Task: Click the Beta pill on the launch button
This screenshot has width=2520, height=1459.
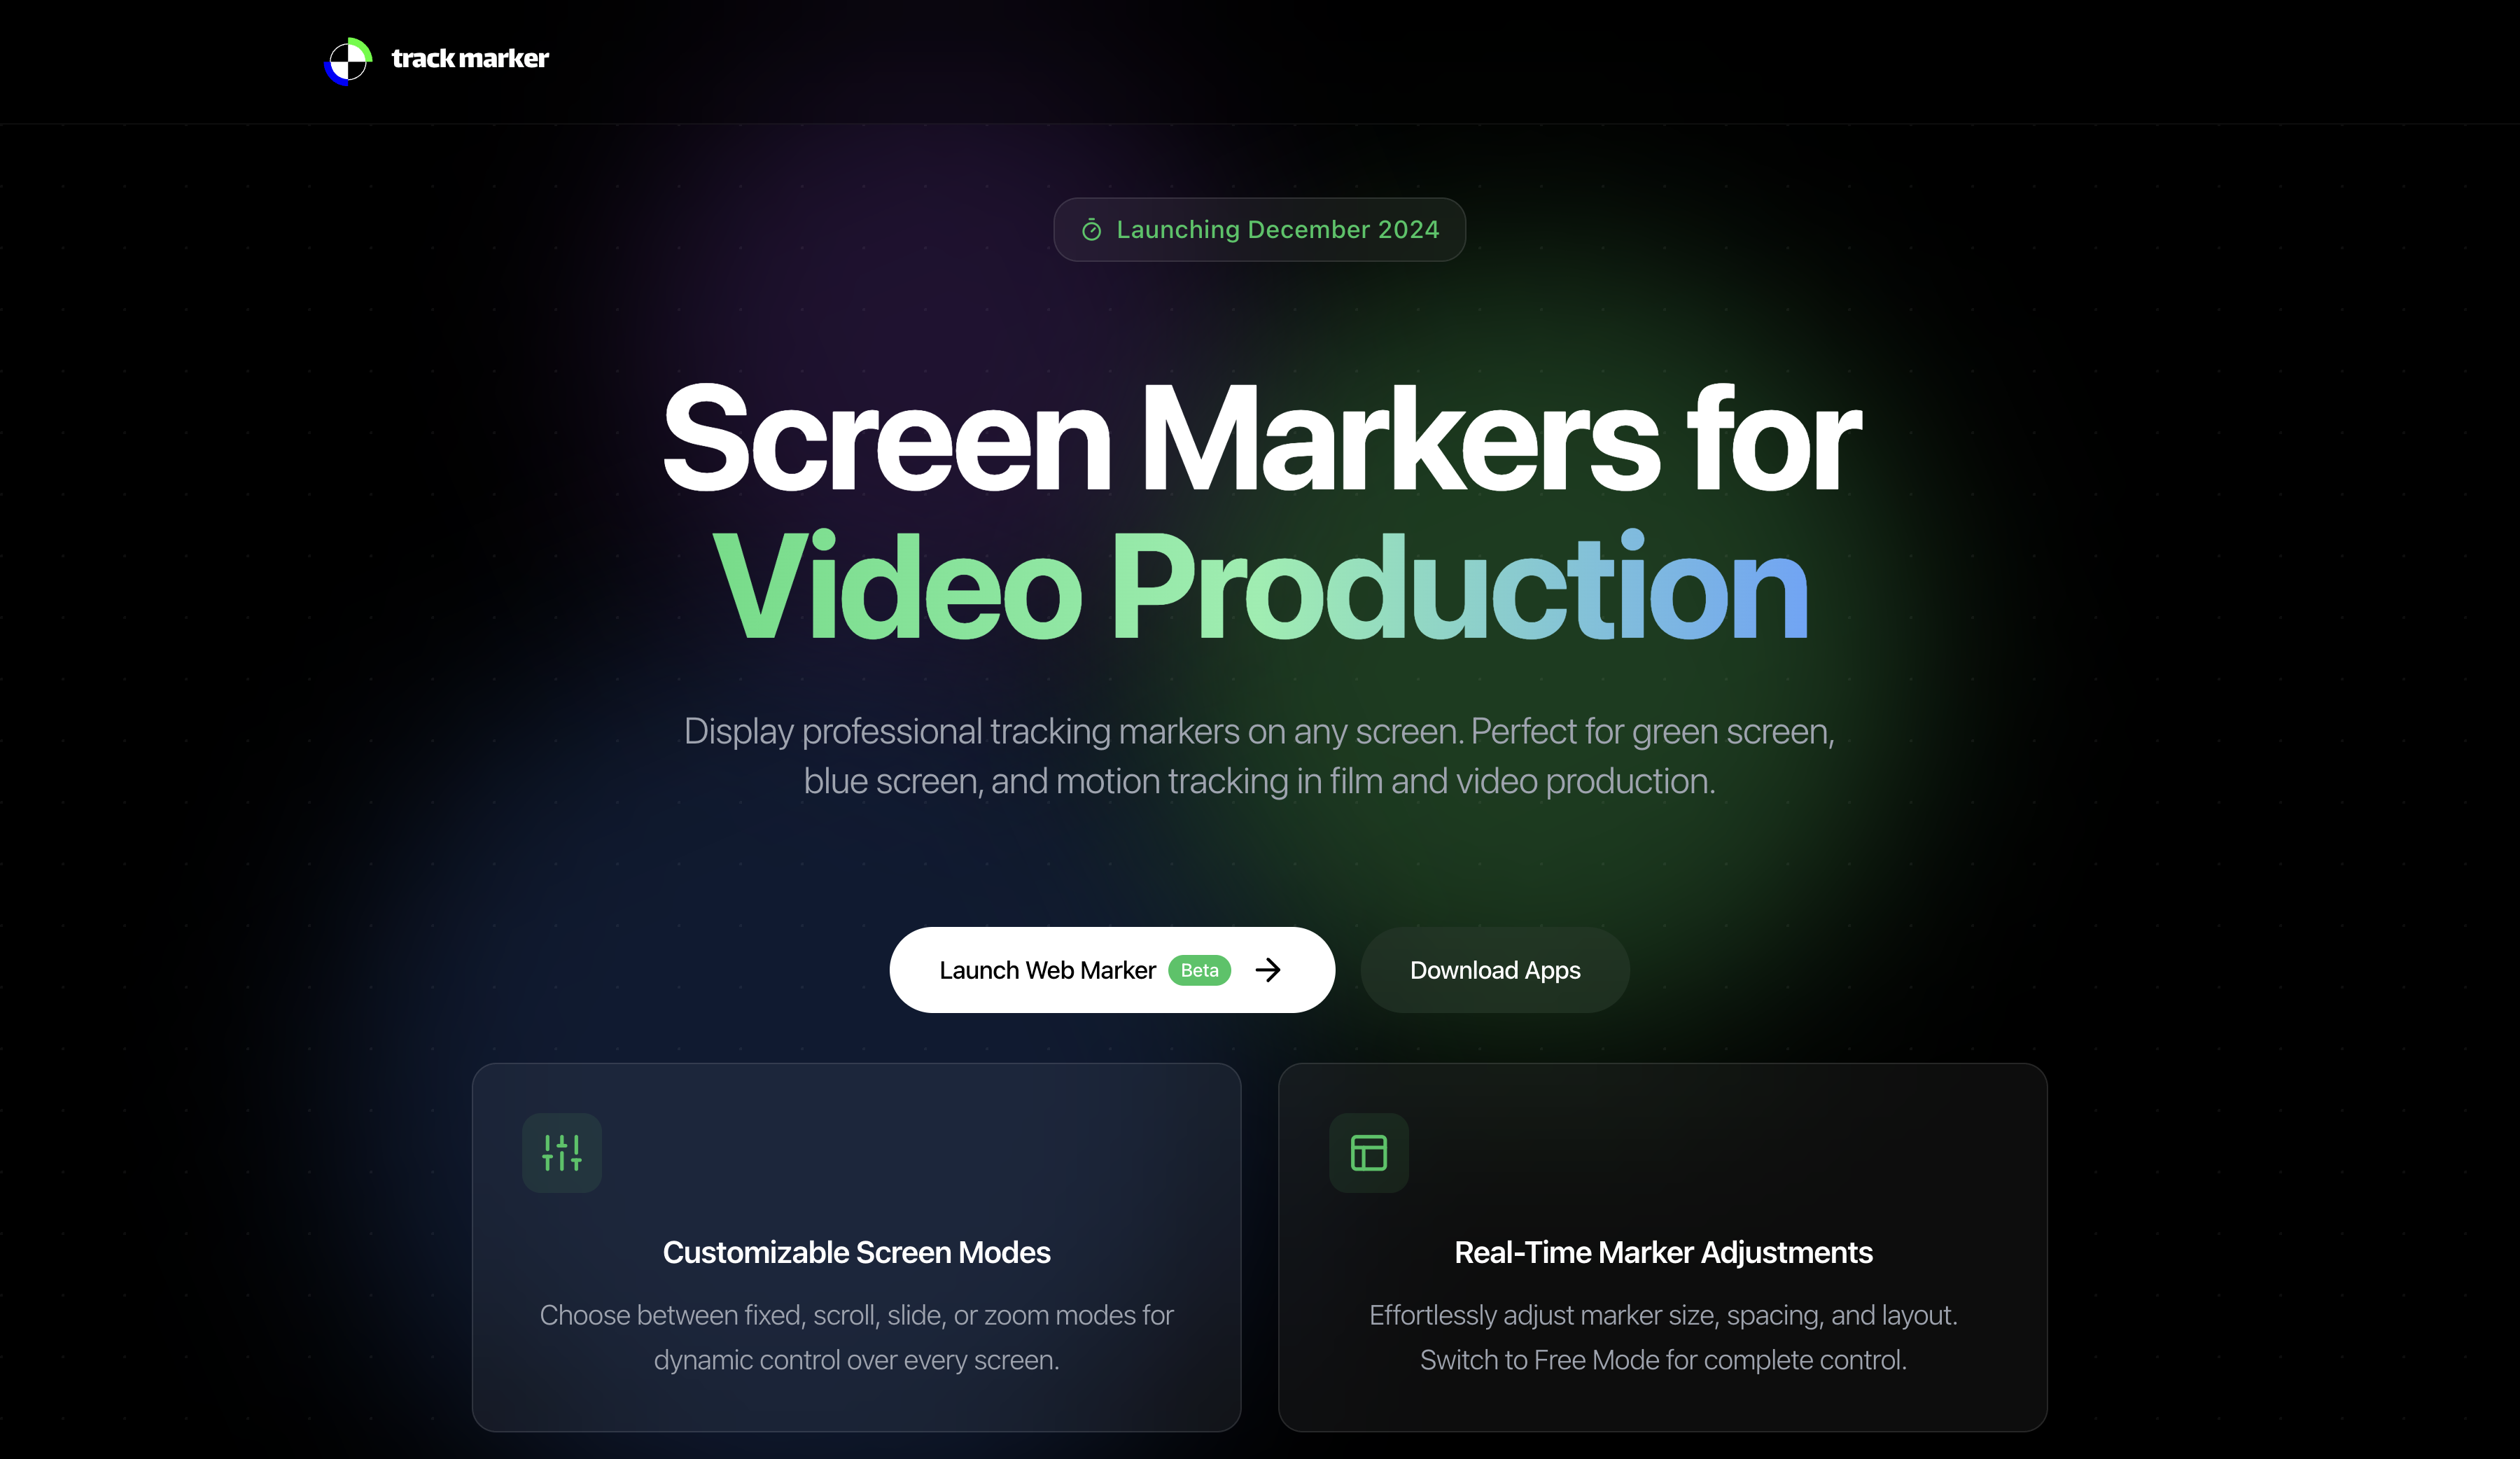Action: pos(1200,970)
